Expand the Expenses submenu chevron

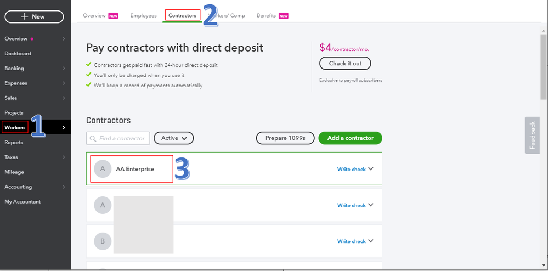pos(64,83)
